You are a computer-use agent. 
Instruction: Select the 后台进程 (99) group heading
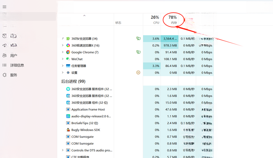[x=73, y=81]
